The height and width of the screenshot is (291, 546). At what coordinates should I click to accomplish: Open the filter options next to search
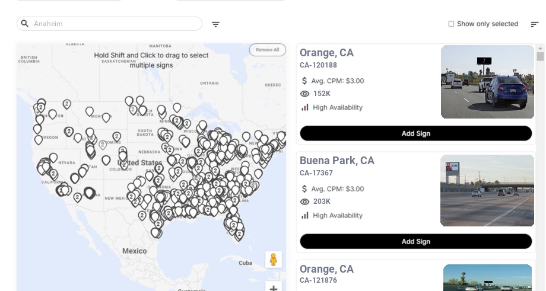coord(215,24)
